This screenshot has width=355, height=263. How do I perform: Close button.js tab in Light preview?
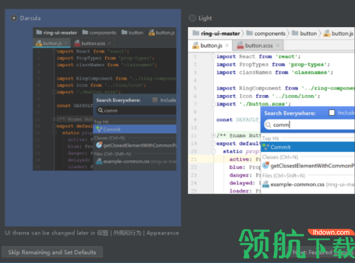point(227,46)
